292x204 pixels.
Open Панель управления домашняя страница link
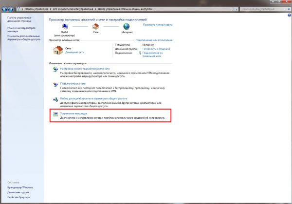coord(20,19)
